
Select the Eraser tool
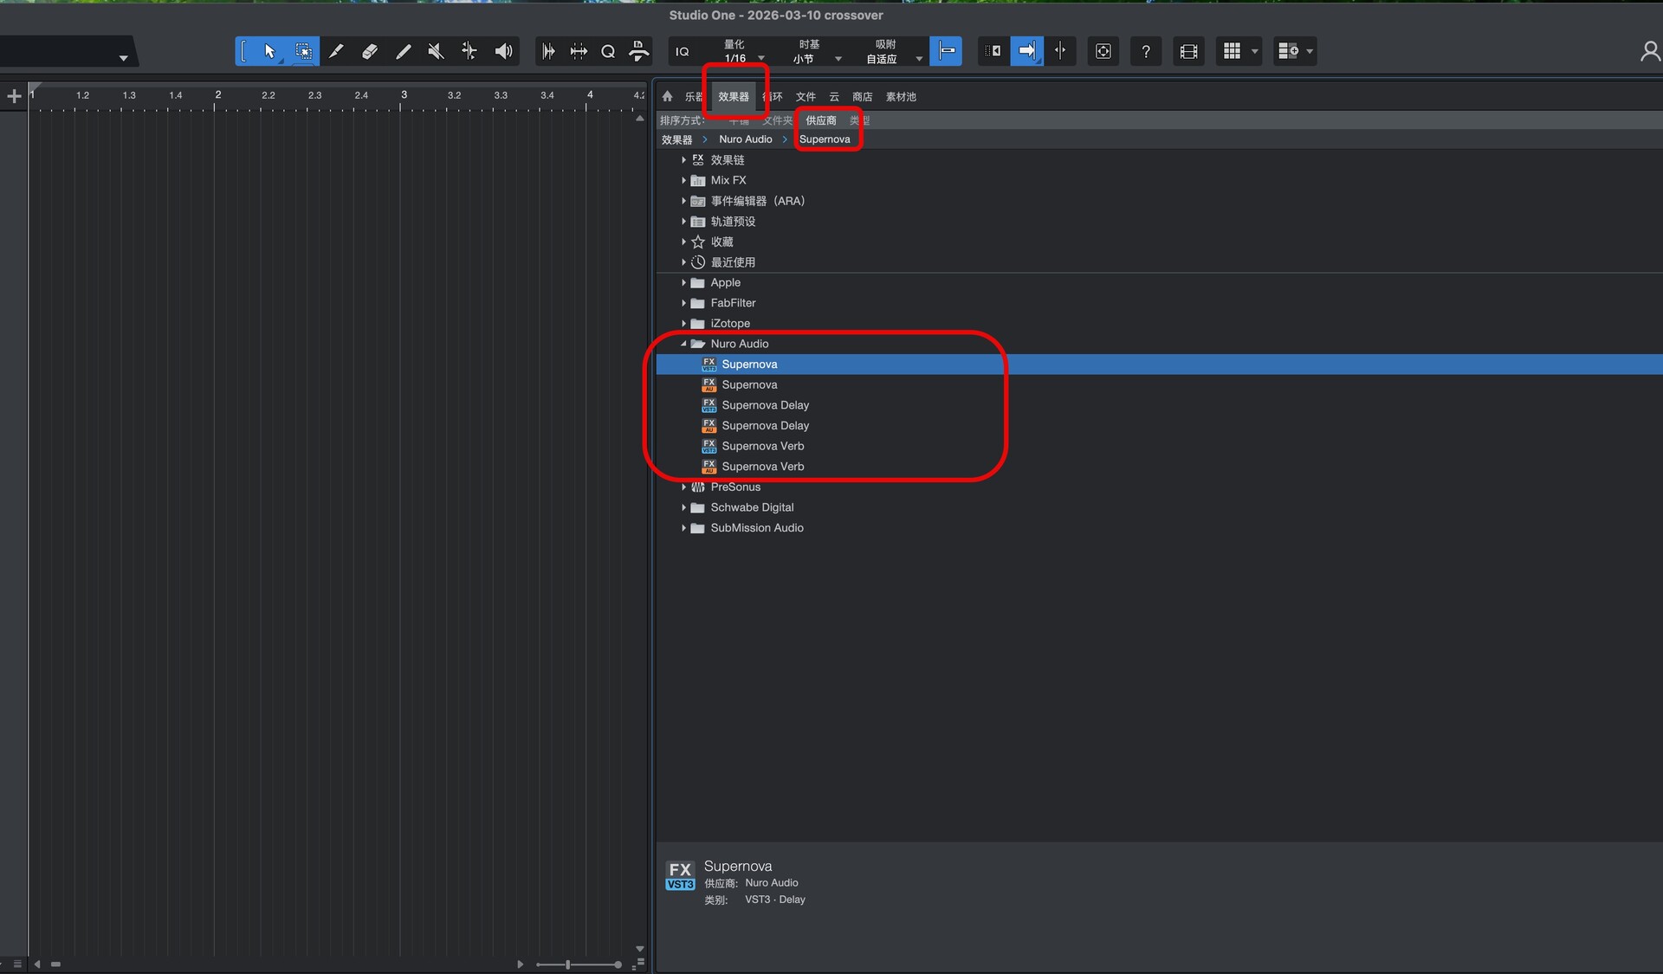click(x=369, y=51)
